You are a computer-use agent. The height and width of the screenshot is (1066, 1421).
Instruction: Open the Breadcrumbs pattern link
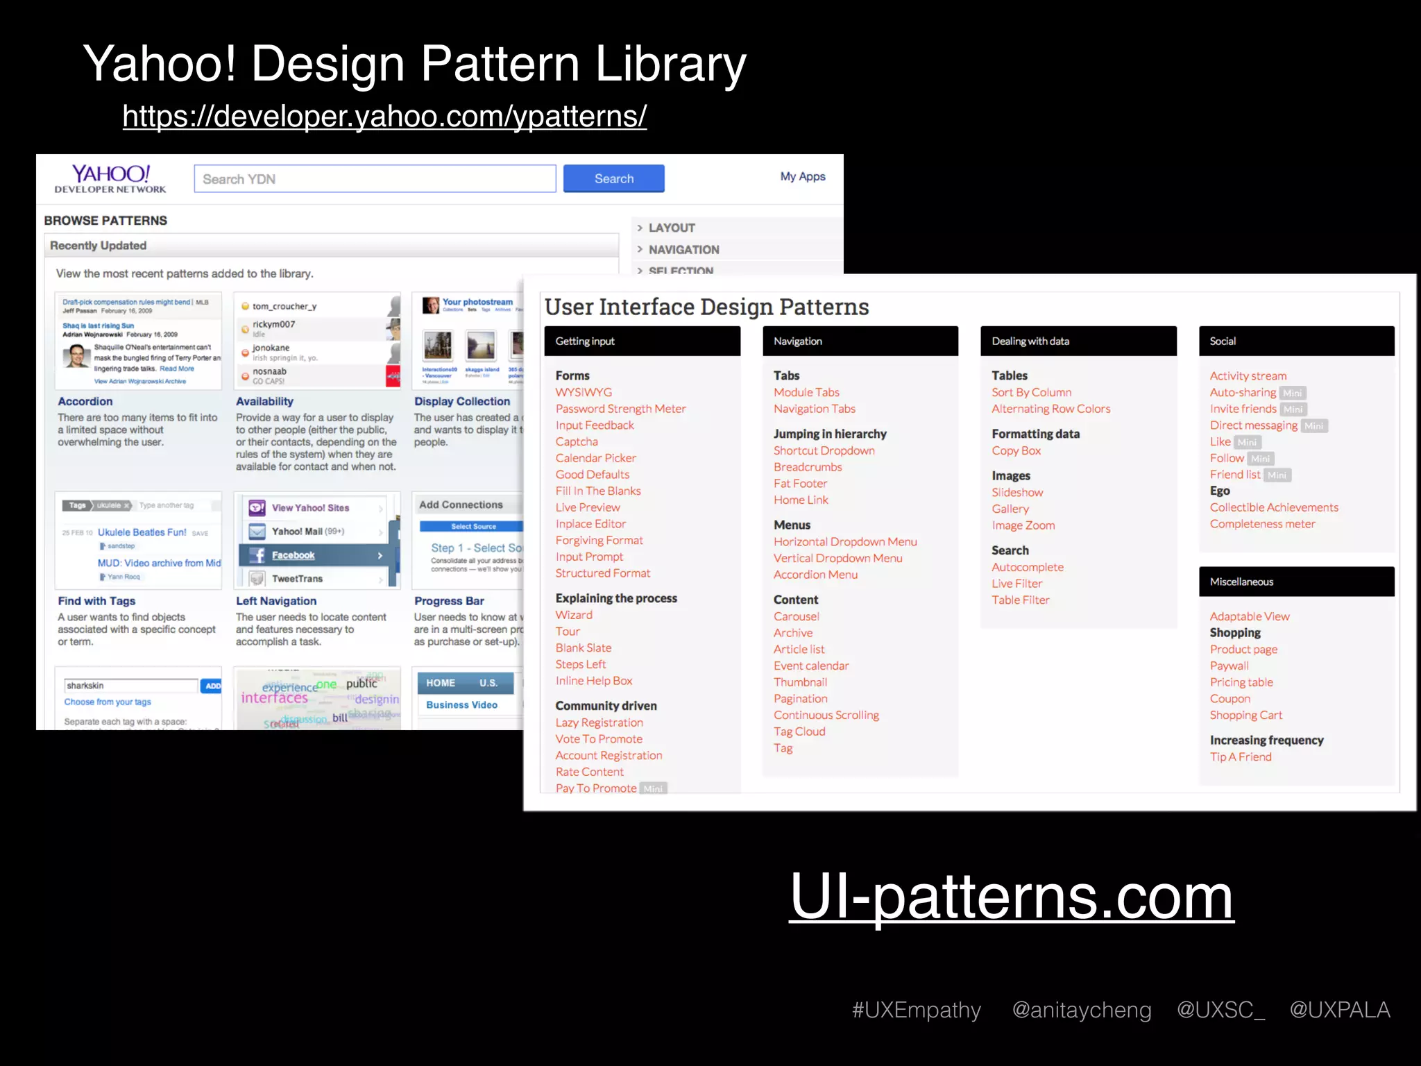point(808,467)
